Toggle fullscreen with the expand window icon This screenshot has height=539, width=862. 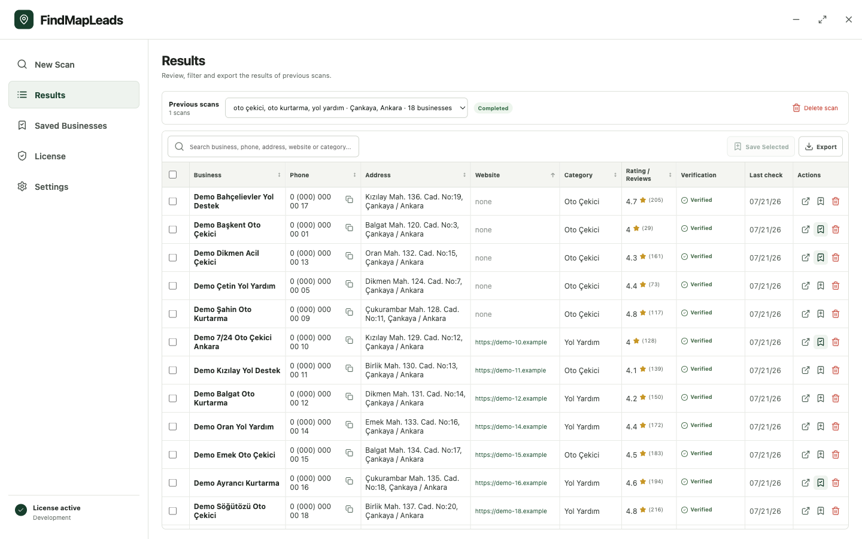[x=822, y=20]
